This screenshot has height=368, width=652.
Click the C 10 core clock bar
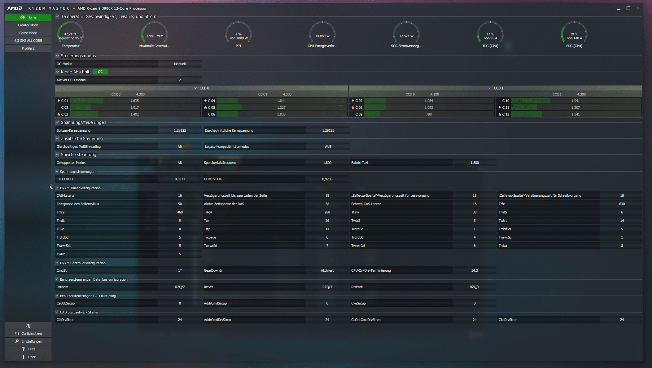[576, 101]
